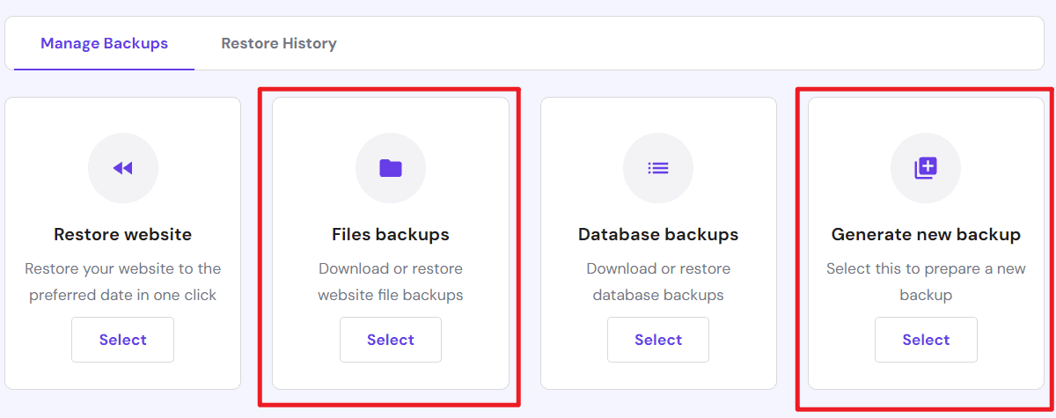Click the "Restore website" card title

click(x=123, y=235)
